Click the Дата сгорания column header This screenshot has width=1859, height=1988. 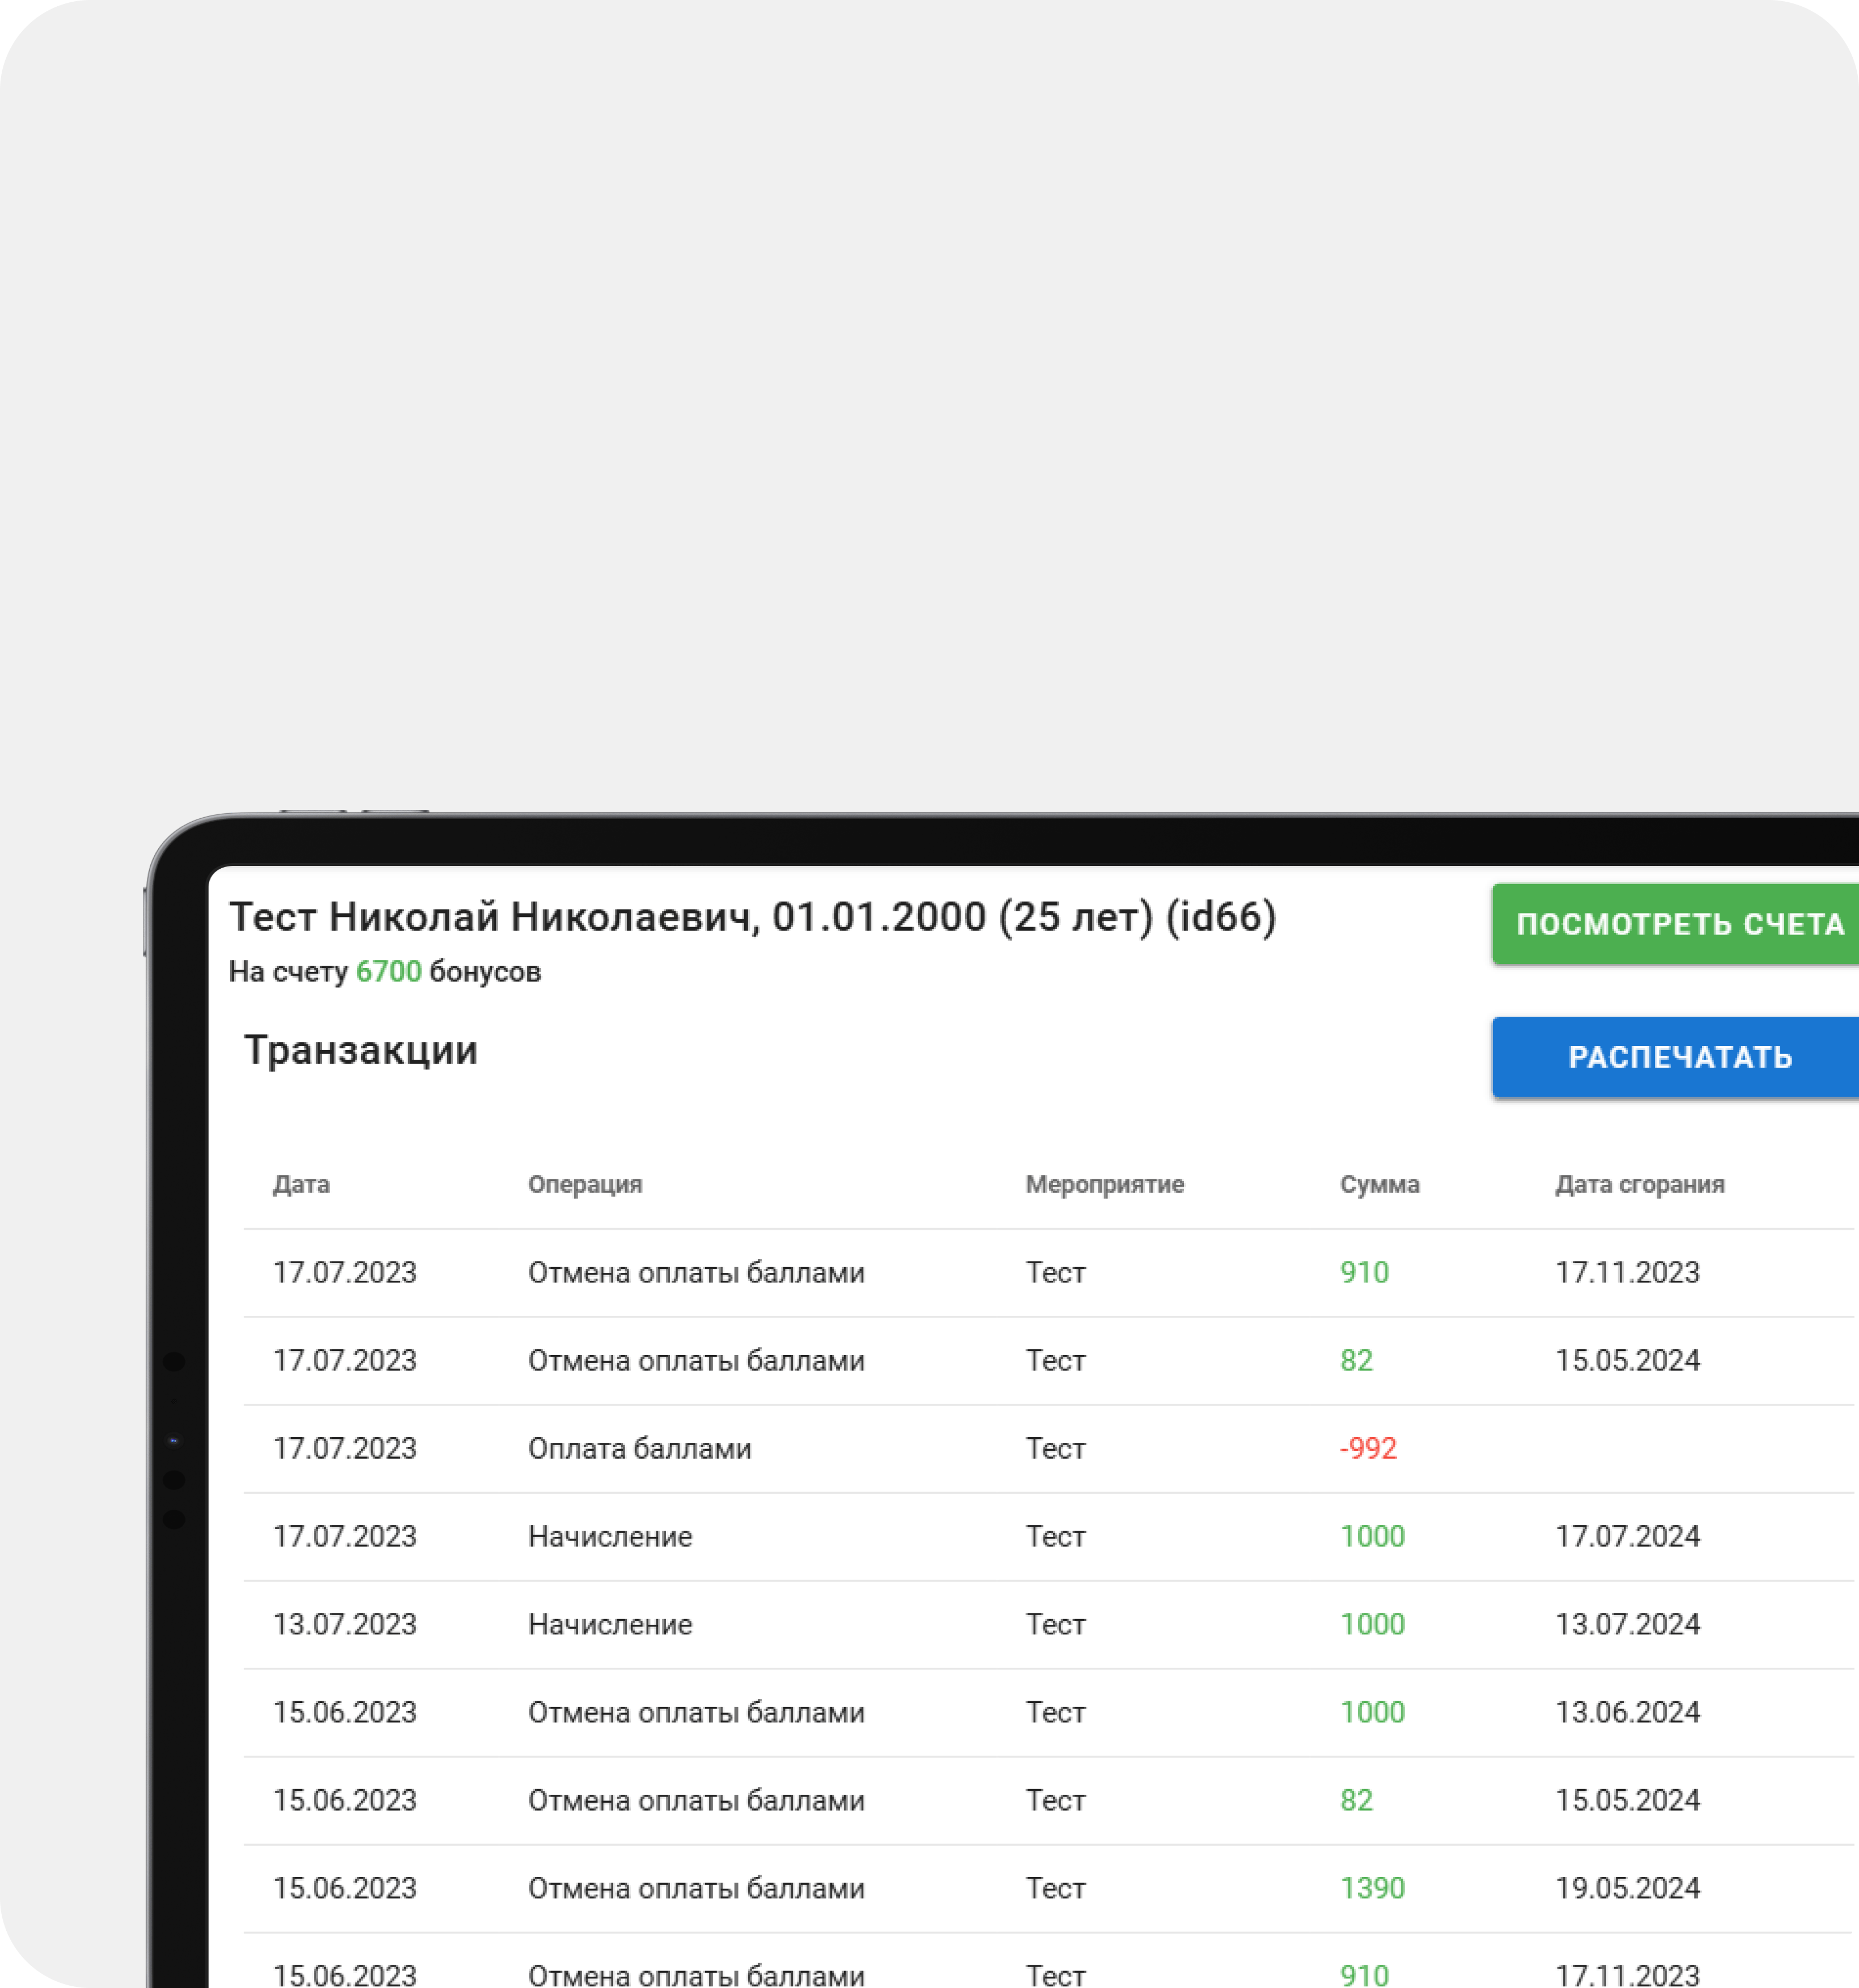tap(1639, 1184)
